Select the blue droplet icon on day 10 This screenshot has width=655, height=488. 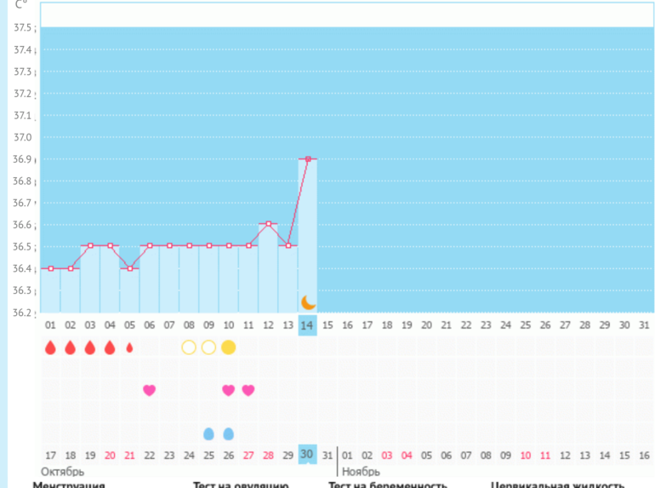coord(228,433)
